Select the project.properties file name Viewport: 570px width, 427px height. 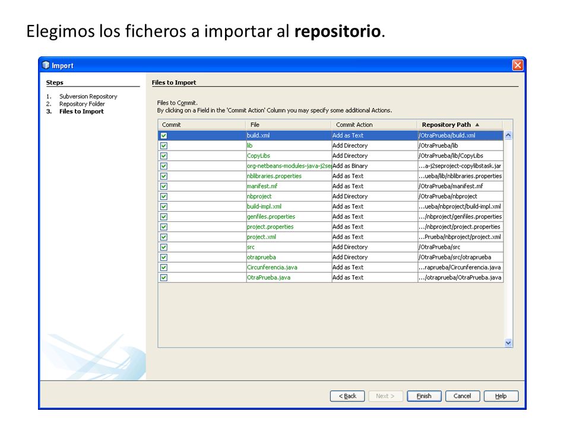(270, 227)
